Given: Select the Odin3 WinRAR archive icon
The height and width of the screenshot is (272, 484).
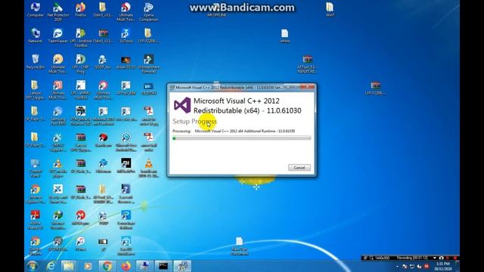Looking at the screenshot, I should click(103, 36).
